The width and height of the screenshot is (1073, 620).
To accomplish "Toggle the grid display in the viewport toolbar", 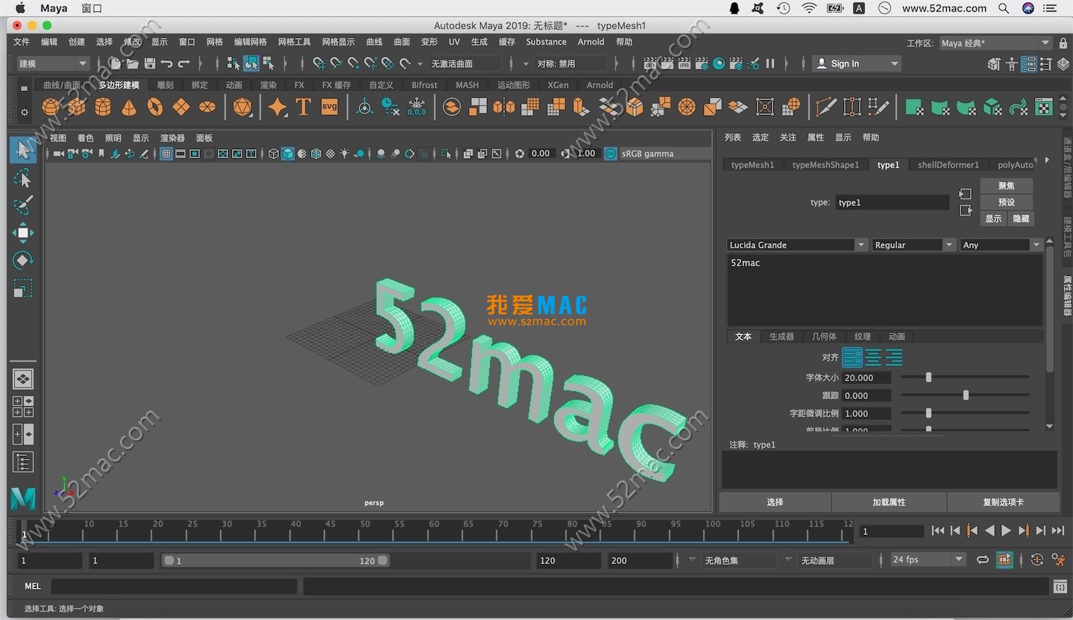I will click(166, 153).
